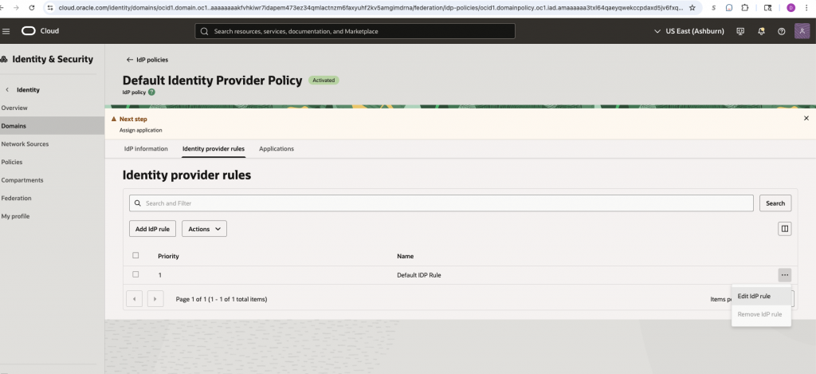This screenshot has width=816, height=374.
Task: Focus the Search and Filter field
Action: 441,203
